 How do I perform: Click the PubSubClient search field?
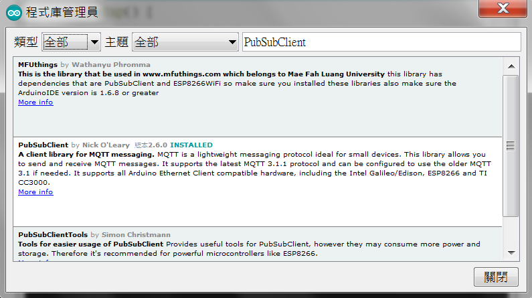pyautogui.click(x=381, y=42)
